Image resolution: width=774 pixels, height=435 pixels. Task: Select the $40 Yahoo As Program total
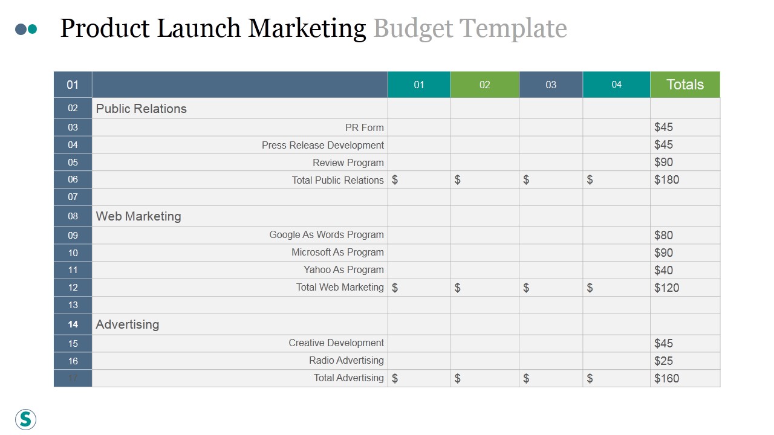click(663, 270)
